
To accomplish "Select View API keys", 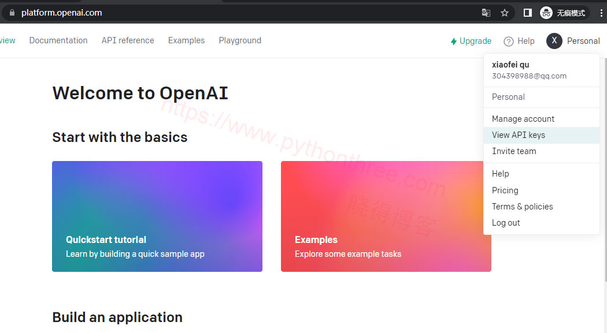I will click(x=542, y=135).
